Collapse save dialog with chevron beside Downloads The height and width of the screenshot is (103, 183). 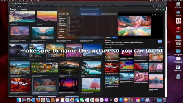click(98, 14)
